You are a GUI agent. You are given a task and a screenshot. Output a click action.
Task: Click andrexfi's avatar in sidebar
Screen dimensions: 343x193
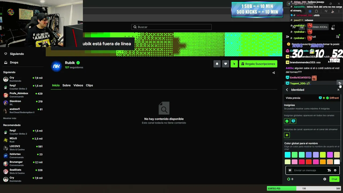[x=6, y=110]
